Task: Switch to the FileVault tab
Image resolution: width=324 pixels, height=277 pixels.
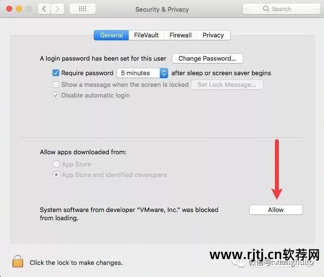Action: pos(146,35)
